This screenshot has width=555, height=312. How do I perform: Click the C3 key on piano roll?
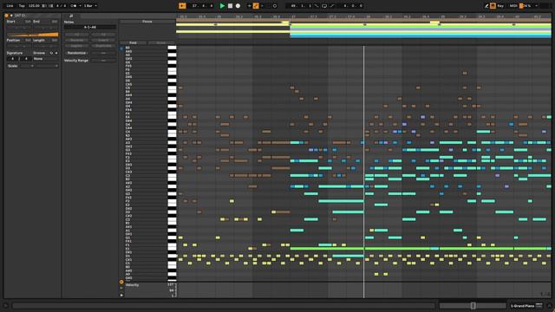click(172, 176)
